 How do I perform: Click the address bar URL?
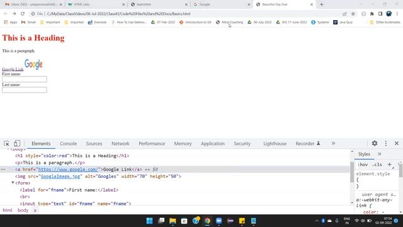(x=118, y=14)
